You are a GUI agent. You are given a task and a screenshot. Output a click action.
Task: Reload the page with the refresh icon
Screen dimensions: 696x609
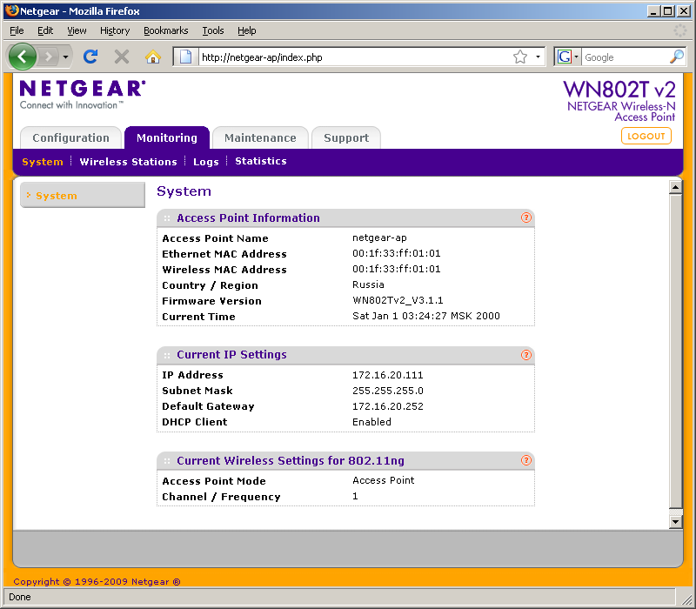point(90,57)
